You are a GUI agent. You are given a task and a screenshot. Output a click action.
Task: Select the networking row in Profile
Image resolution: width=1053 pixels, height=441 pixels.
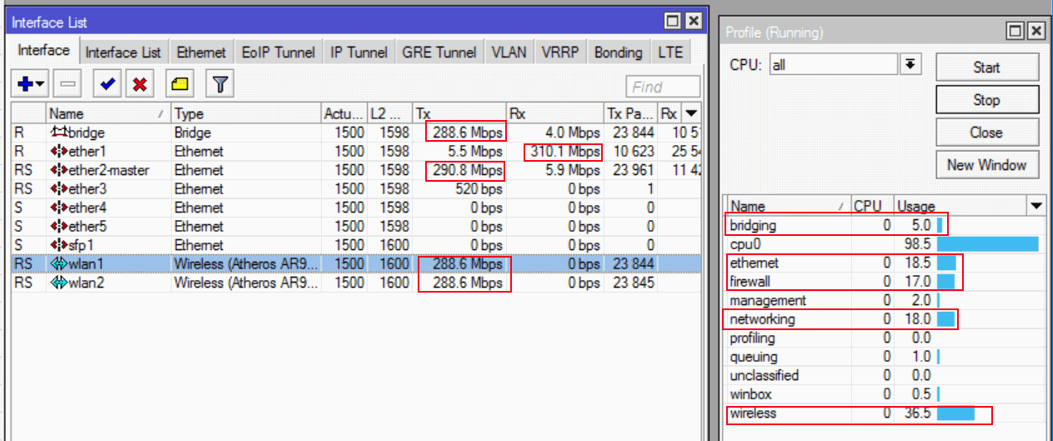[x=885, y=319]
